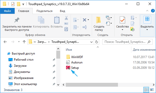Click the Toudhpad_Synapti... breadcrumb segment
The height and width of the screenshot is (93, 156).
tap(65, 42)
